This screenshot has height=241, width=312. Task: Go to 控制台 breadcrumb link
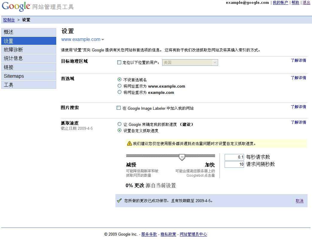pos(9,20)
